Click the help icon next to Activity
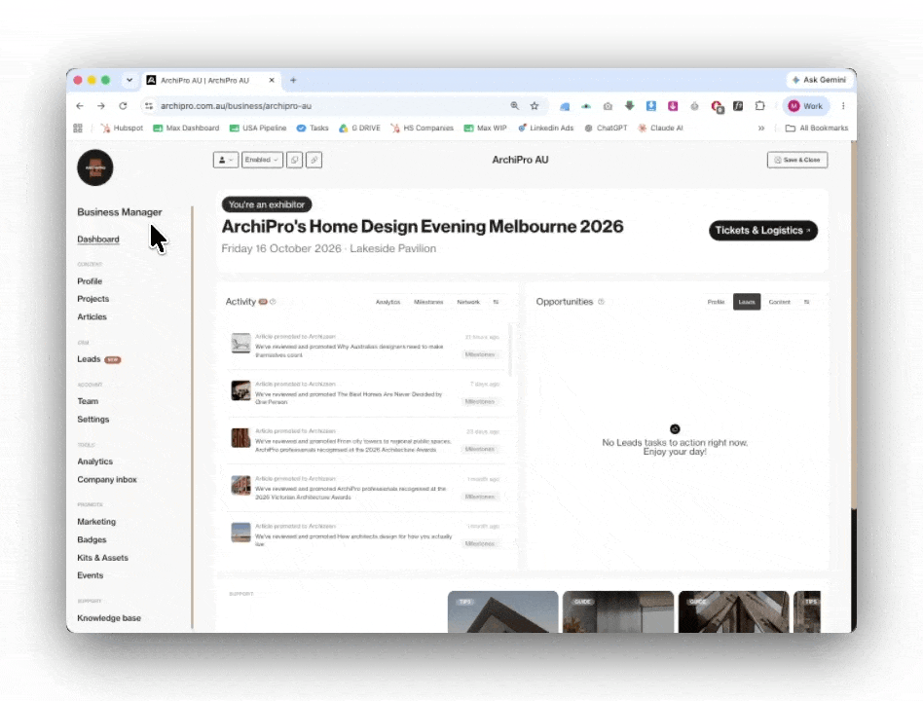 coord(273,302)
